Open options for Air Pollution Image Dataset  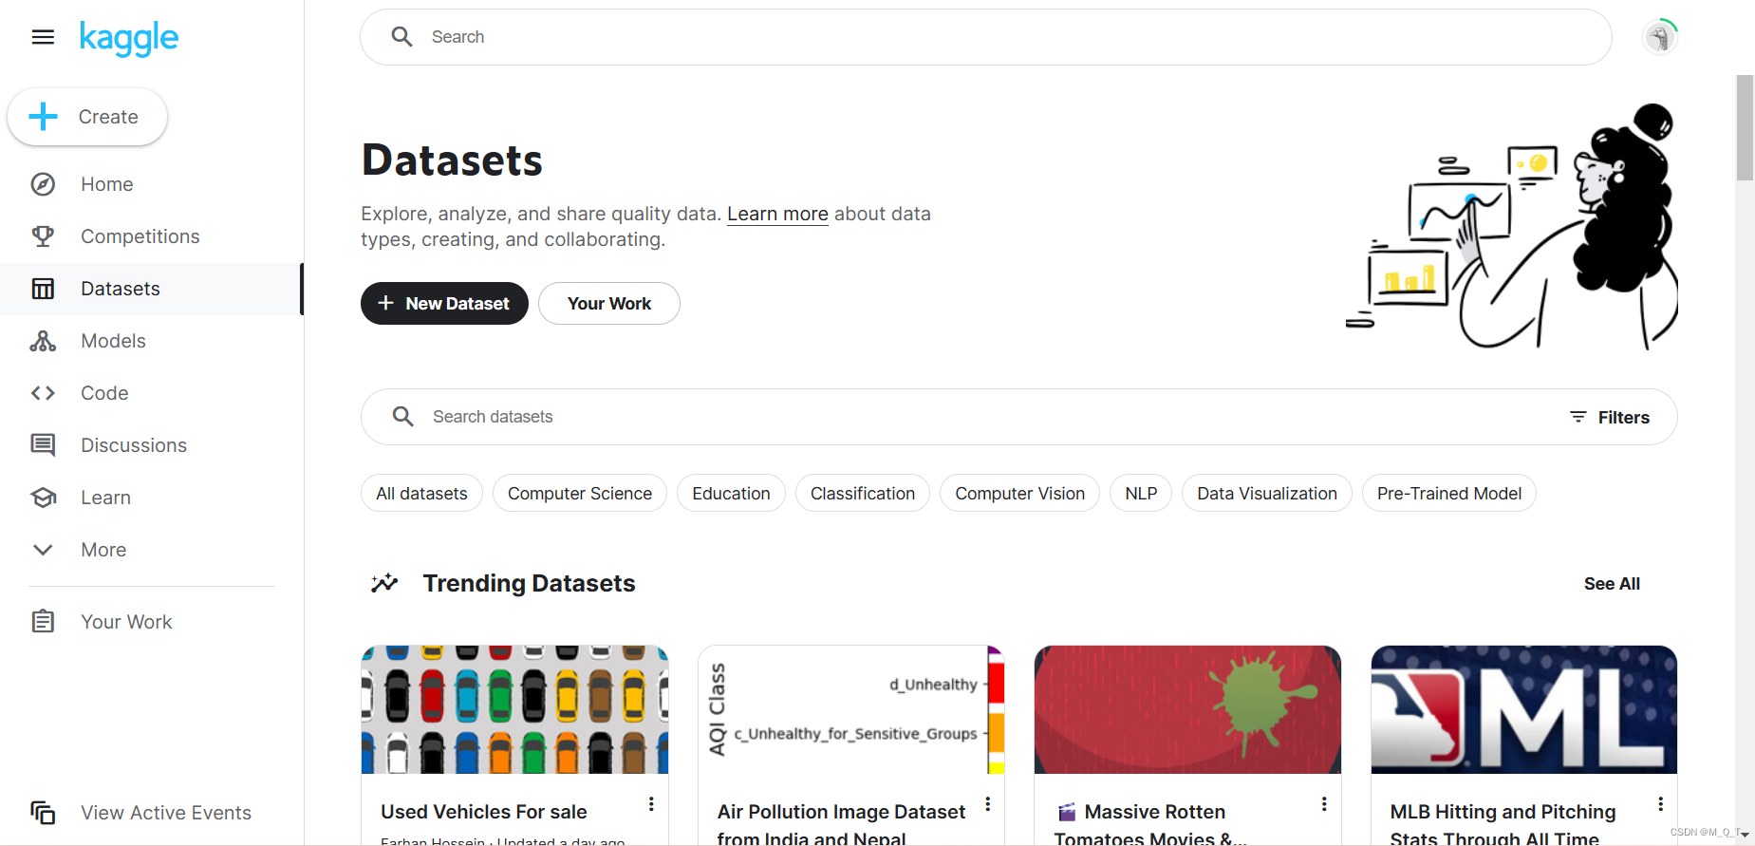point(988,804)
